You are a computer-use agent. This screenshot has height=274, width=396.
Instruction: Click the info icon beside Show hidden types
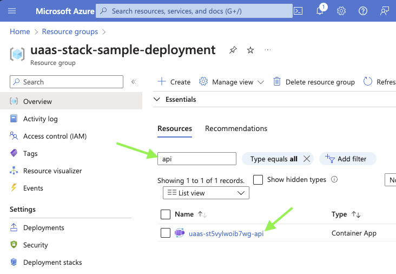coord(334,179)
